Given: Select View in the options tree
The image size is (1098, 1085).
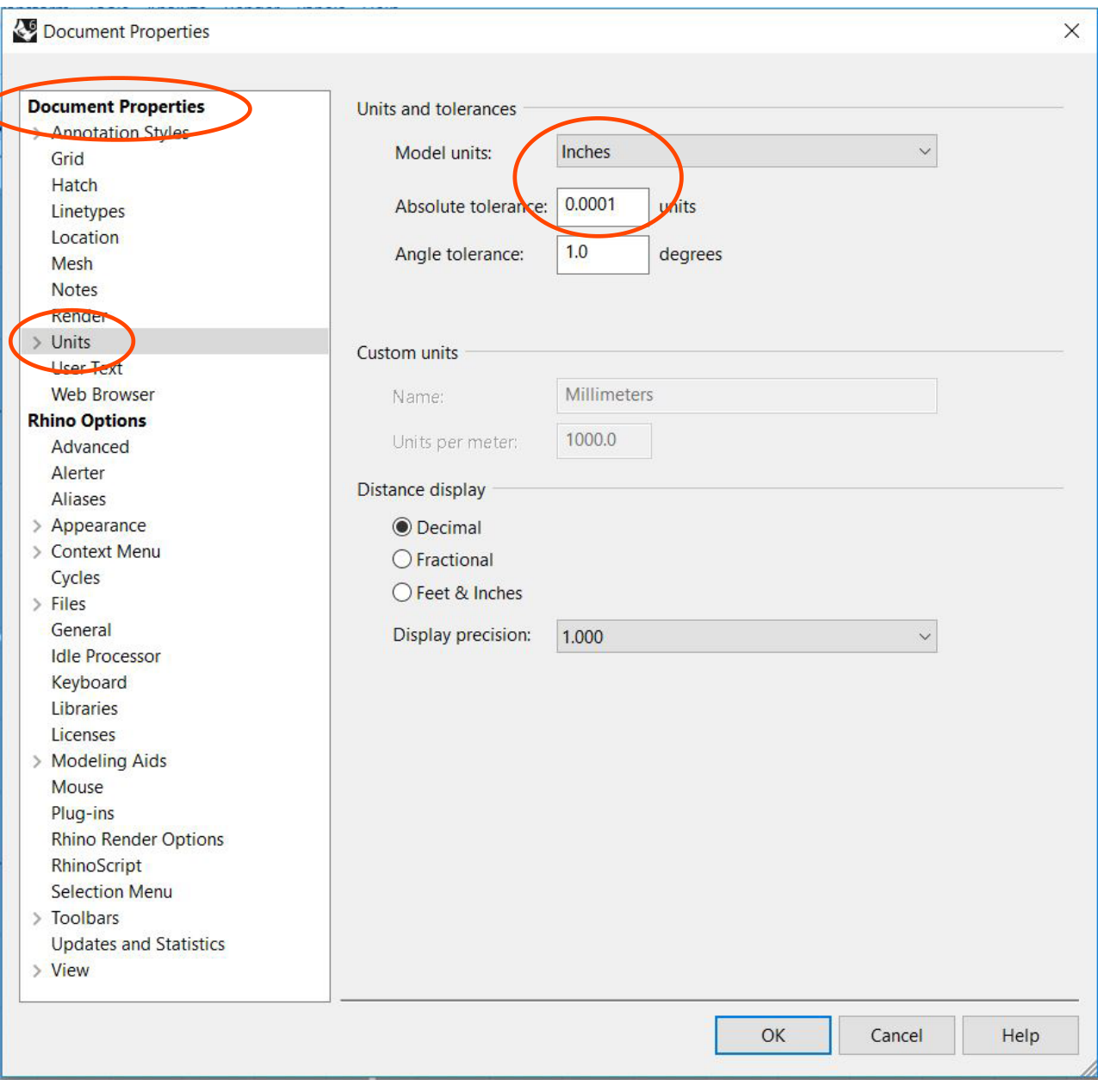Looking at the screenshot, I should (x=70, y=970).
